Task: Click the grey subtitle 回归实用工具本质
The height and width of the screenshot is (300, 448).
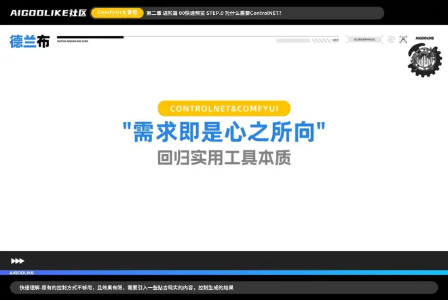Action: pos(223,158)
